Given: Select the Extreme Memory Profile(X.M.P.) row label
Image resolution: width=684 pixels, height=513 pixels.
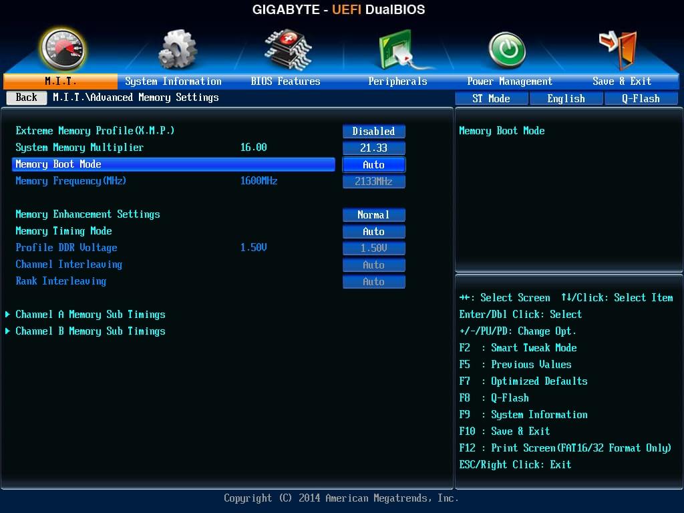Looking at the screenshot, I should (95, 130).
